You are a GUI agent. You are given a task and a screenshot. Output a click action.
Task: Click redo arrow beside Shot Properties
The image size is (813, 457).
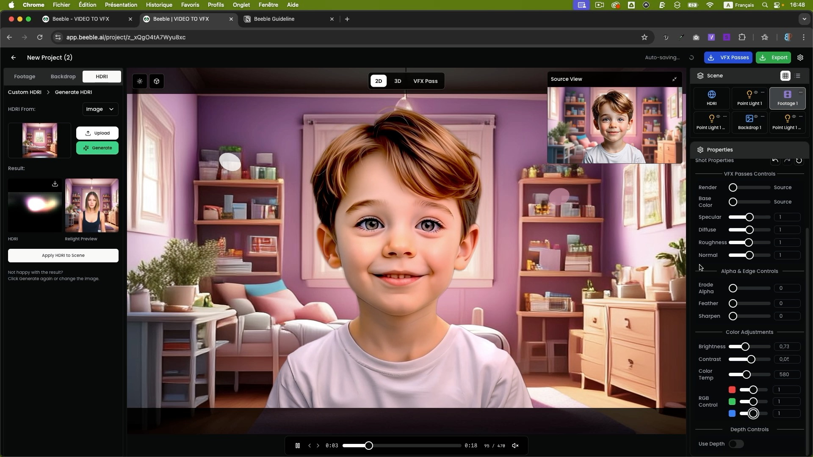tap(787, 160)
